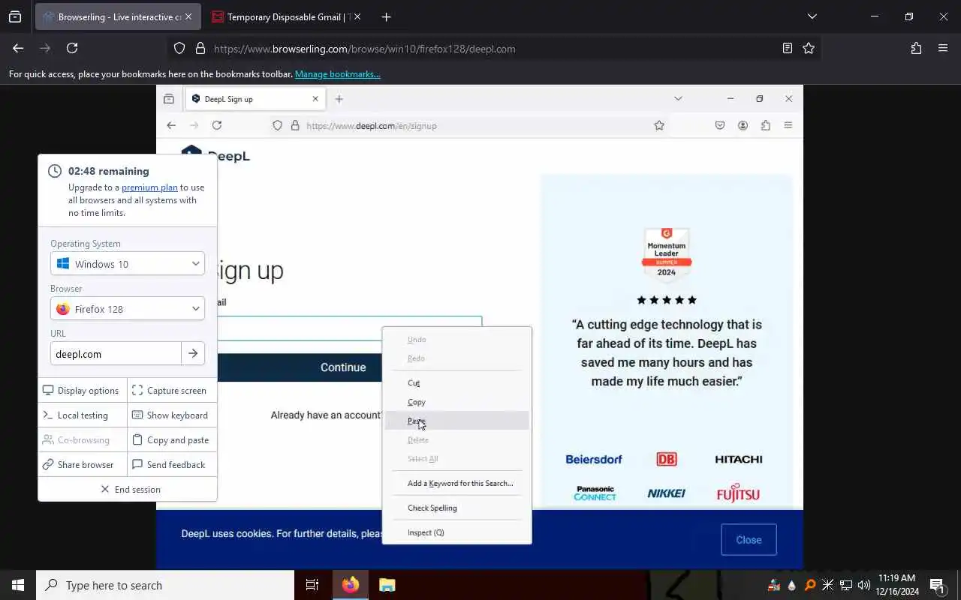Close the DeepL cookie banner
Screen dimensions: 961x600
(749, 540)
